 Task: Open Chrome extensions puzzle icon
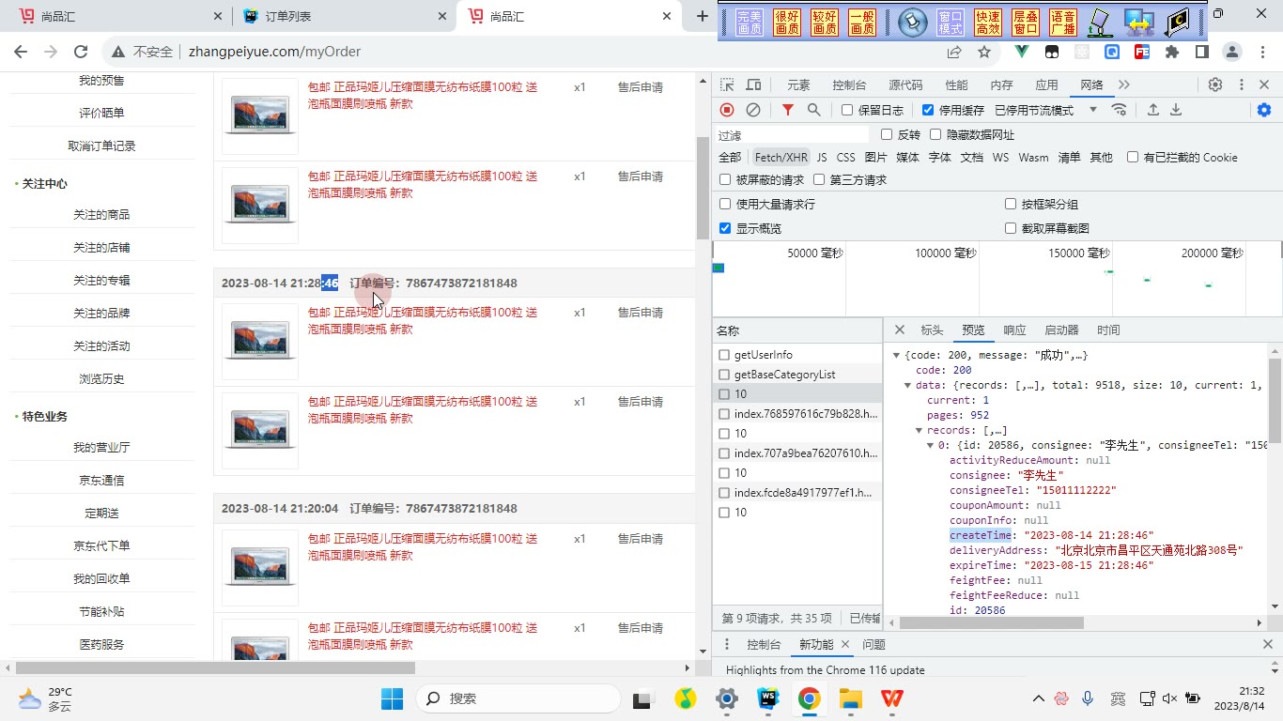click(x=1172, y=52)
